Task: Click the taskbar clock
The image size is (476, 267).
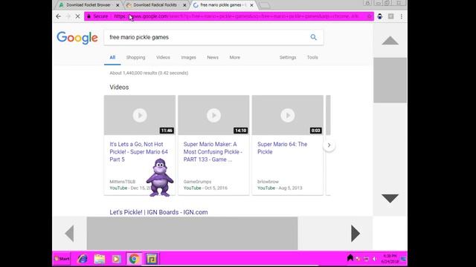Action: coord(390,259)
